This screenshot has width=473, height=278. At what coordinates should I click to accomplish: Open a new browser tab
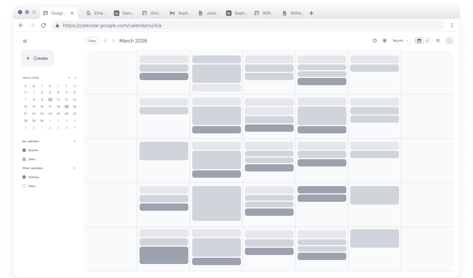tap(311, 13)
